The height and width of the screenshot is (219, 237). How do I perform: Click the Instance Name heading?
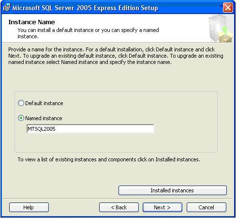coord(31,22)
